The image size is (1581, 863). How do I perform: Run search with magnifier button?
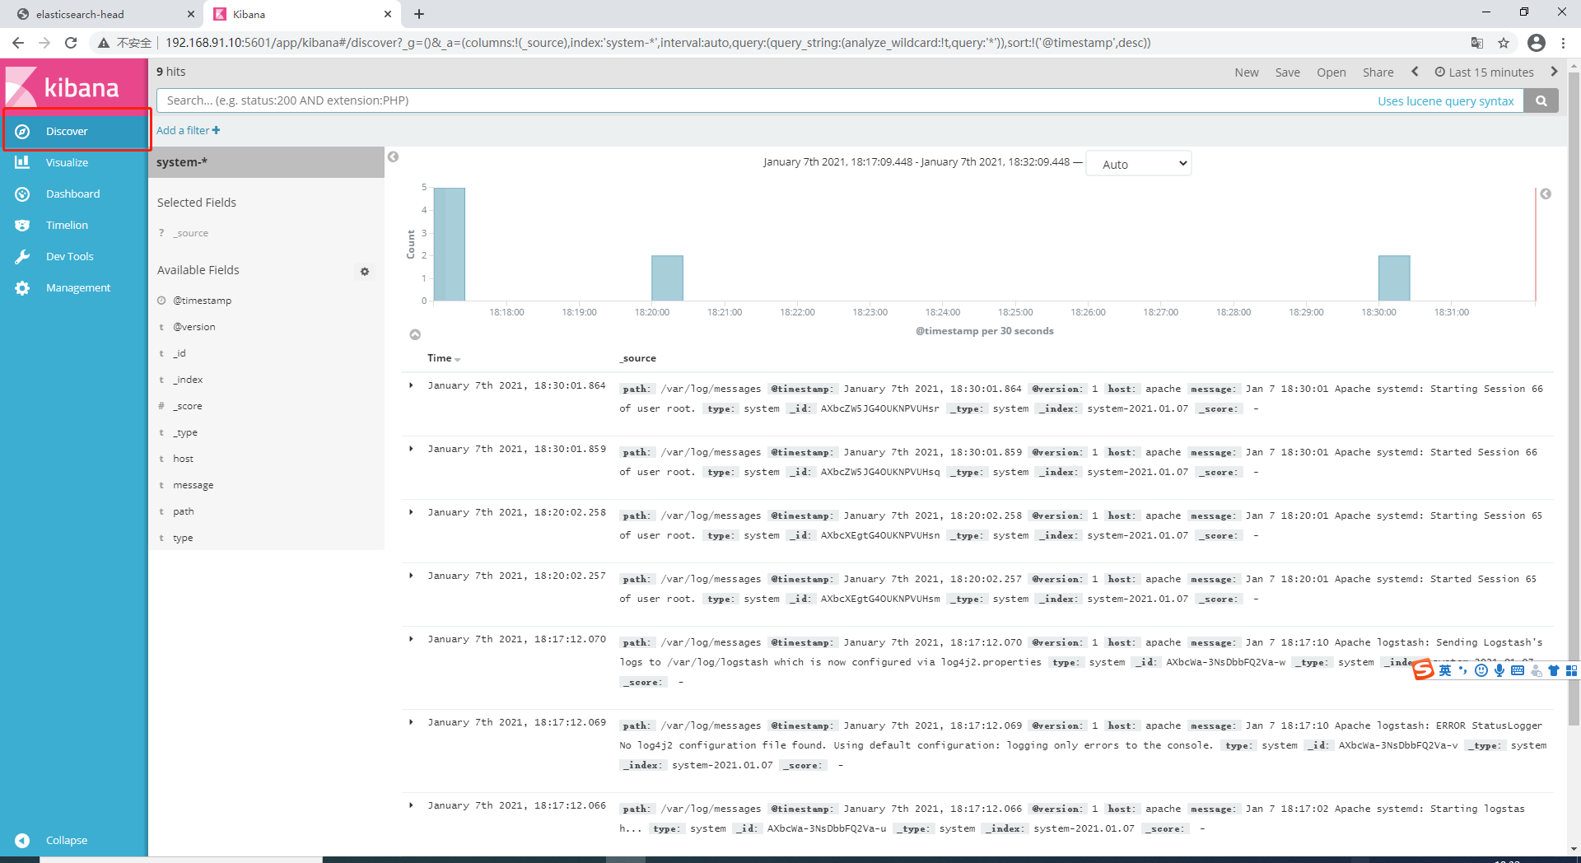[1541, 100]
